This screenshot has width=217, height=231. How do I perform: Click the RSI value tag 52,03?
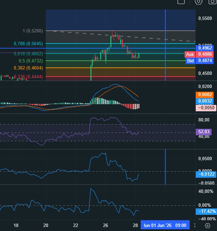click(x=204, y=132)
